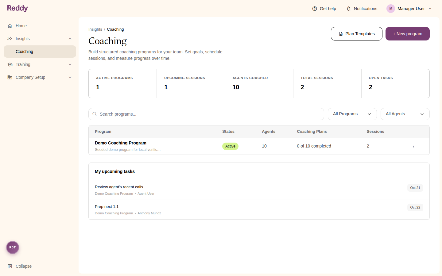Viewport: 442px width, 276px height.
Task: Open Training menu item
Action: pyautogui.click(x=40, y=64)
